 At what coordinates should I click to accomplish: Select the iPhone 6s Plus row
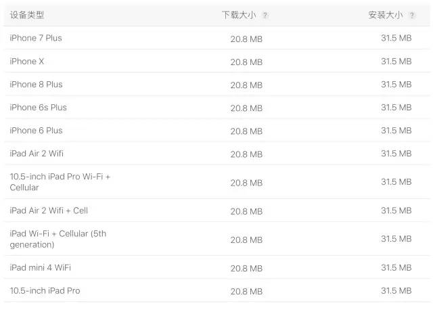[216, 107]
